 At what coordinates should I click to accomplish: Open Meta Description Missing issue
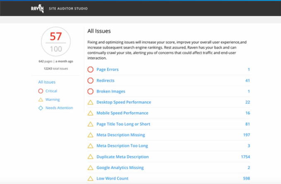click(120, 135)
